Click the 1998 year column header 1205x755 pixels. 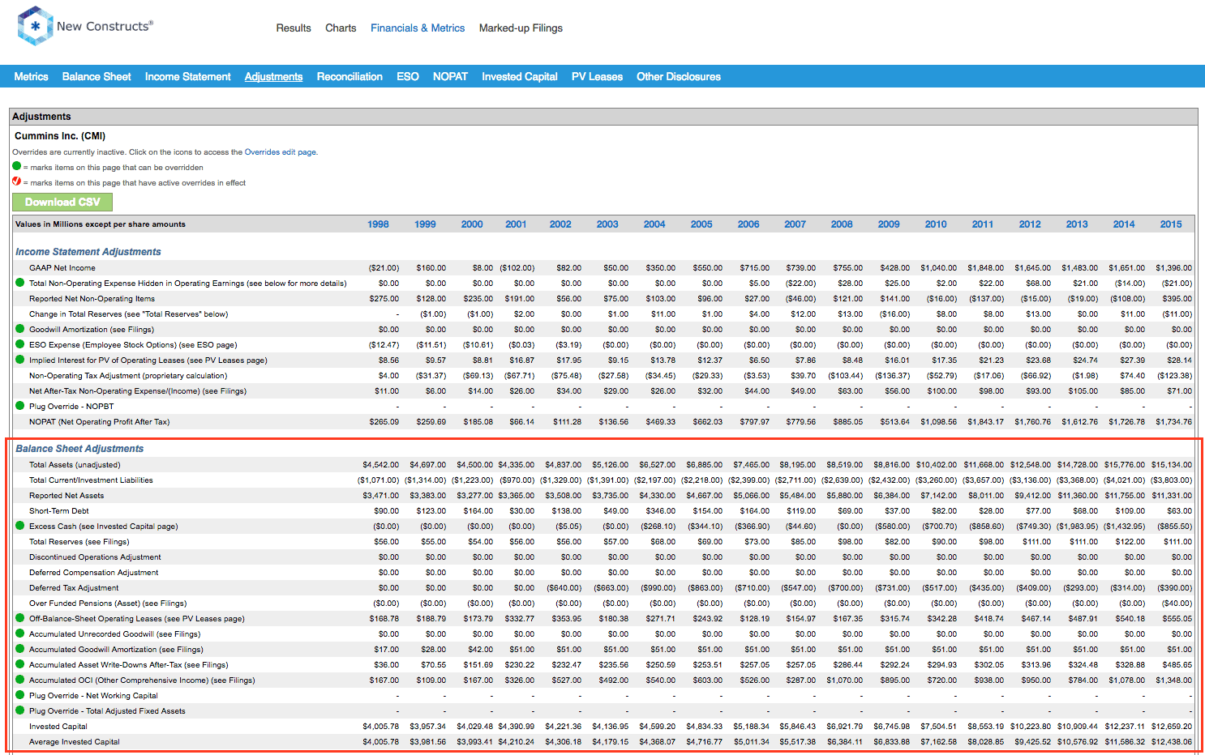pos(378,224)
